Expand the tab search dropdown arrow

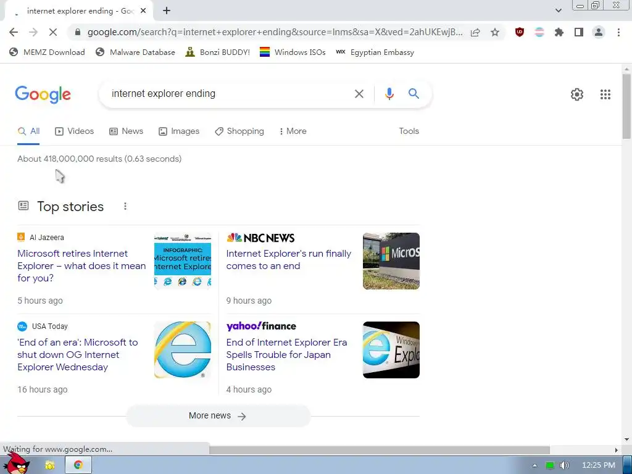558,10
